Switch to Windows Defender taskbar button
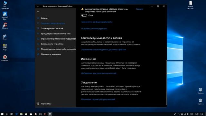Image resolution: width=206 pixels, height=116 pixels. [x=50, y=114]
